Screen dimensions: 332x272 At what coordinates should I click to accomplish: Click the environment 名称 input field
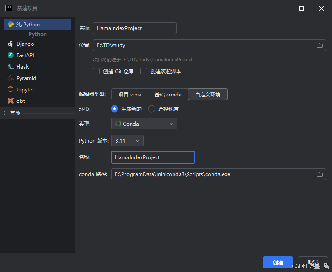[153, 157]
